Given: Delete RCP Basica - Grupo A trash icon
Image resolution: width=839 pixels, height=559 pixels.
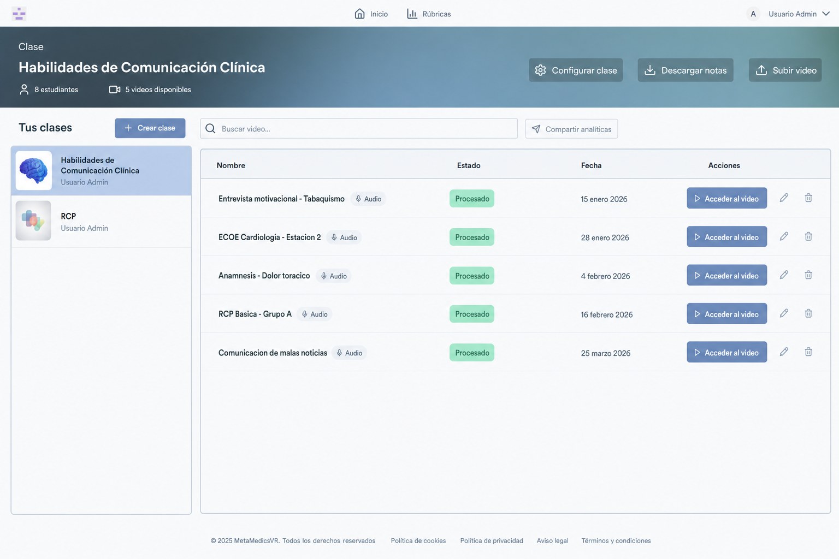Looking at the screenshot, I should (808, 313).
